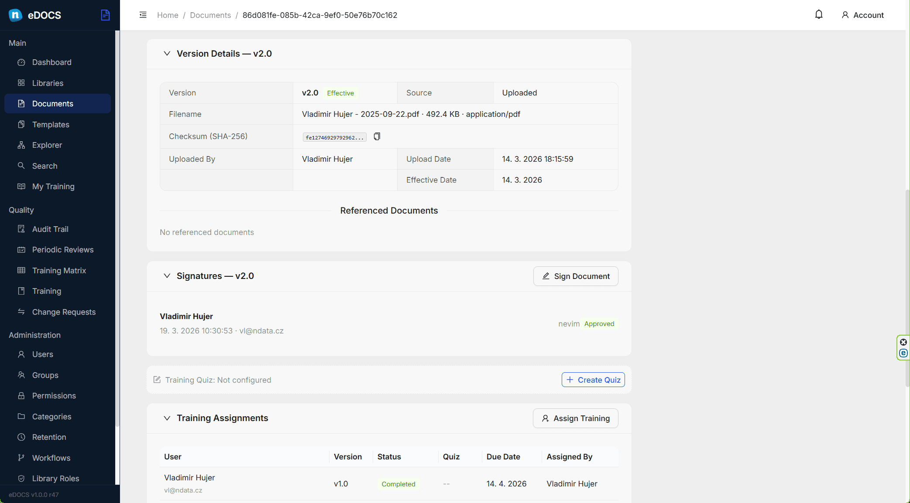Click the Completed status badge
Screen dimensions: 910x503
[398, 484]
